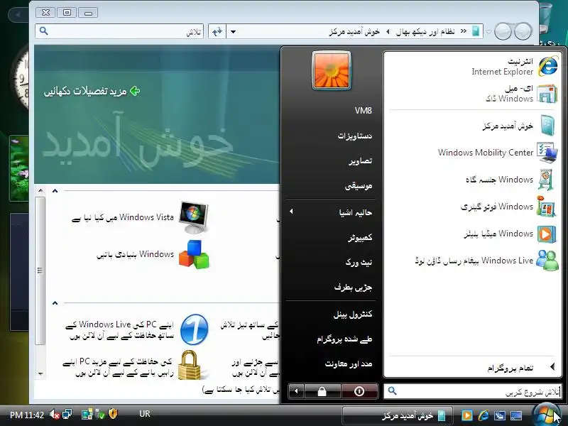Click the VMware Tools tray icon

(x=100, y=414)
